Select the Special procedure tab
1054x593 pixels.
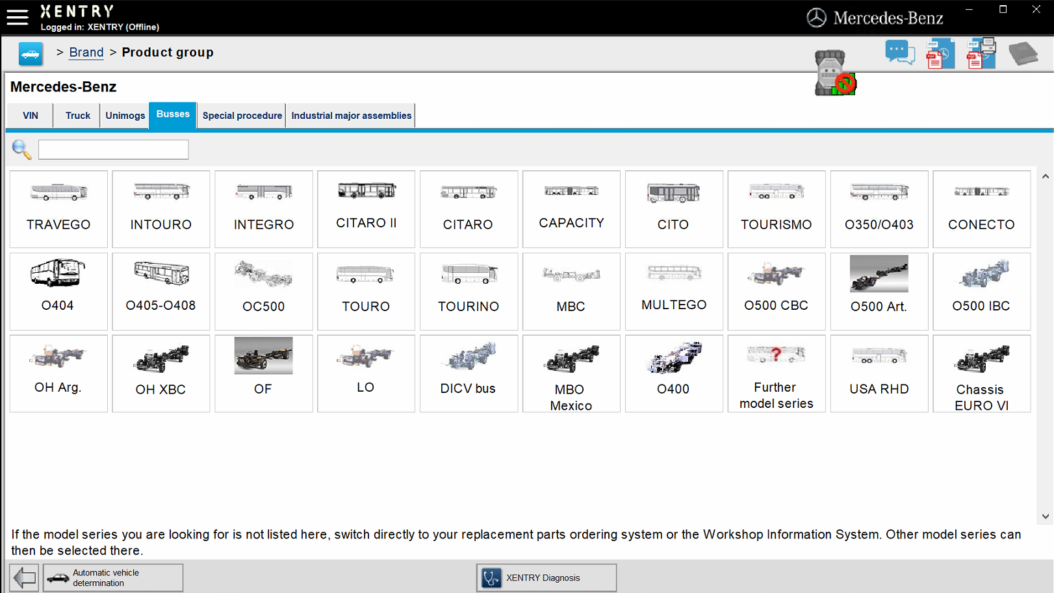coord(241,115)
